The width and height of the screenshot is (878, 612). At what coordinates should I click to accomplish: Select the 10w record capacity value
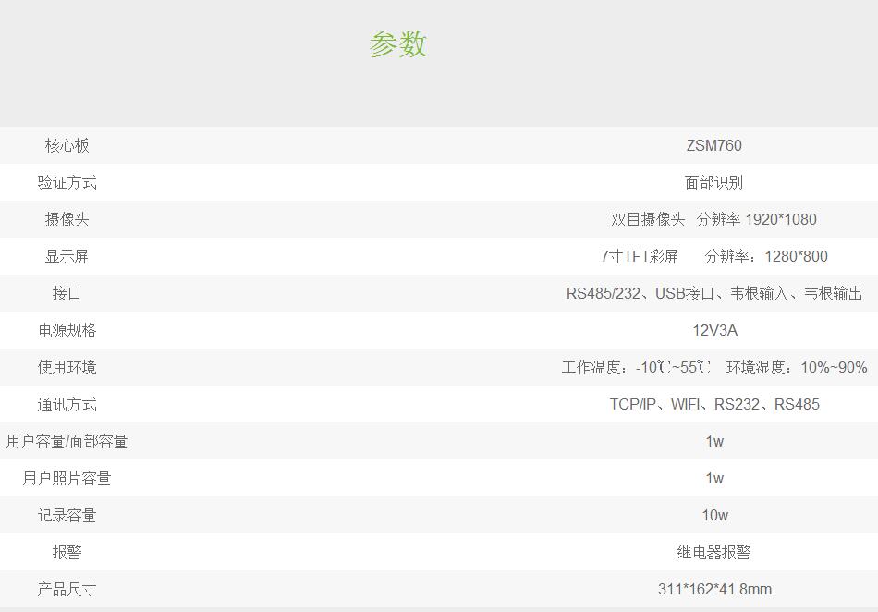point(713,515)
